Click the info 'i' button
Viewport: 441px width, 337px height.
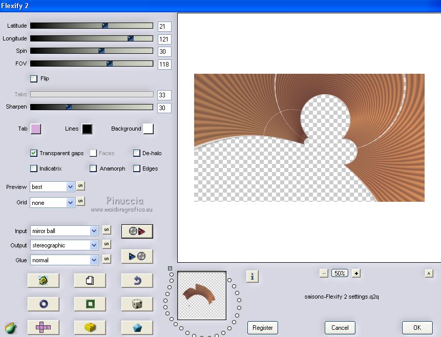click(253, 277)
